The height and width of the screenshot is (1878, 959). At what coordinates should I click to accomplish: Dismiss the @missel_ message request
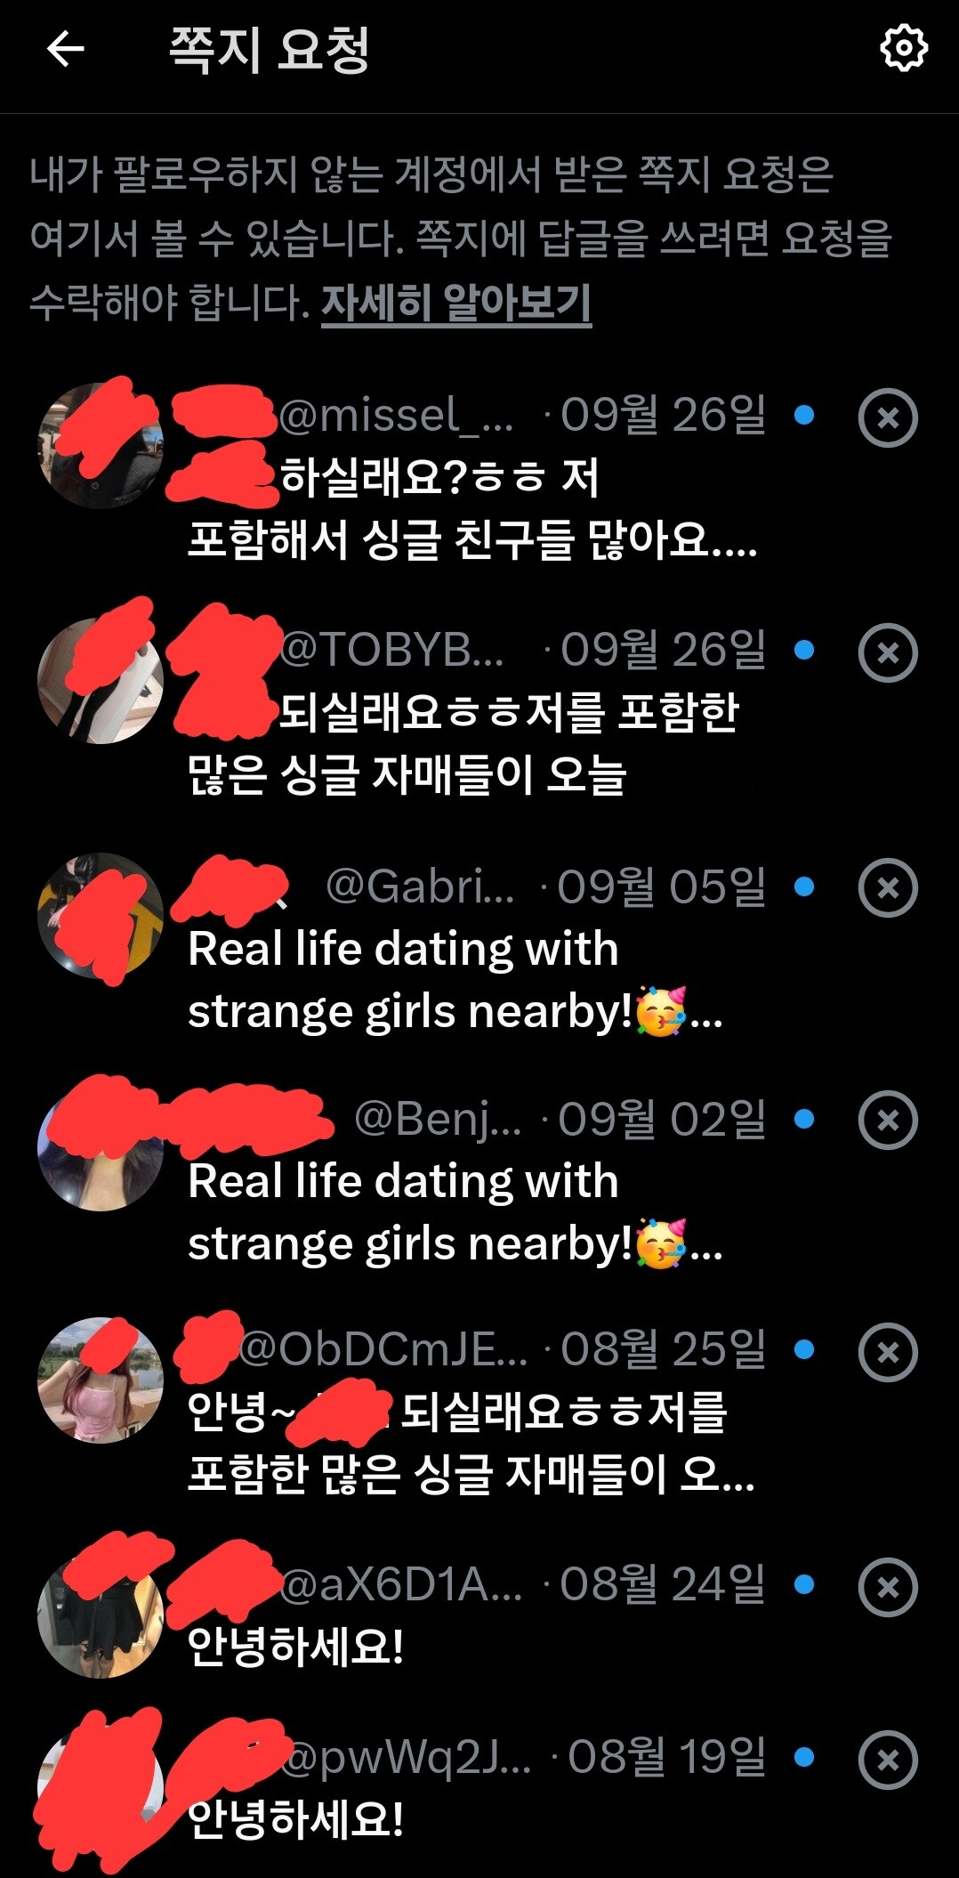click(x=888, y=417)
